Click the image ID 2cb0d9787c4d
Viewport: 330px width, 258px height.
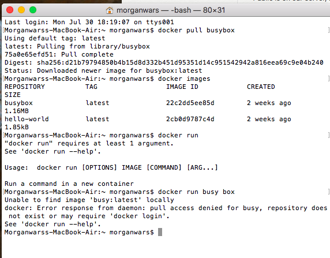click(190, 119)
